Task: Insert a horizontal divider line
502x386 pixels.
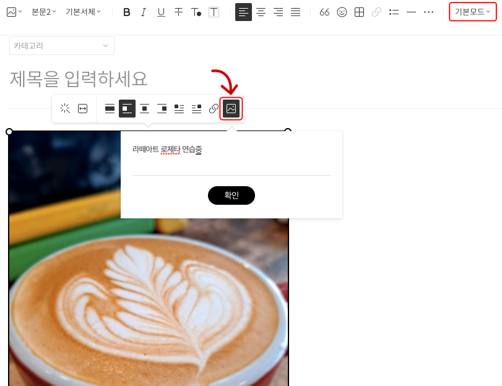Action: tap(410, 11)
